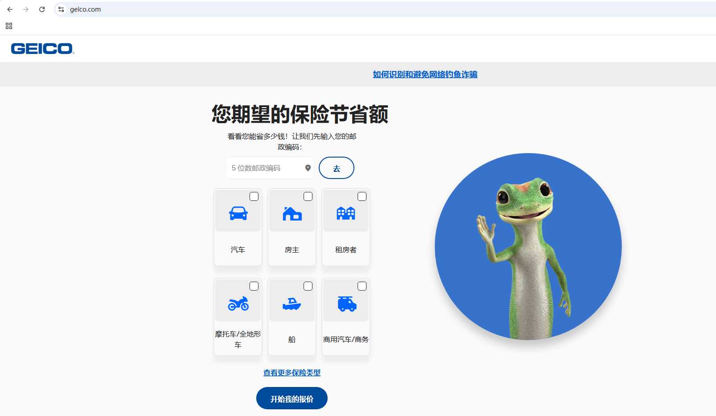Screen dimensions: 716x416
Task: Click the browser forward arrow
Action: [26, 9]
